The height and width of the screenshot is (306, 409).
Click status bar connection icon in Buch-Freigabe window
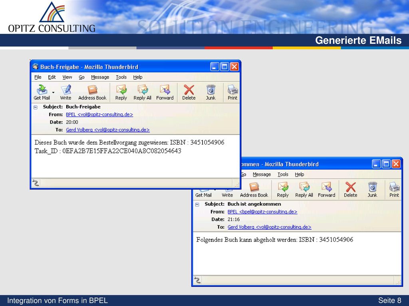36,182
